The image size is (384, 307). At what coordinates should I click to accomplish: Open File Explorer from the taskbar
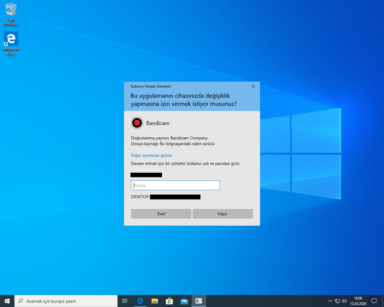coord(154,301)
